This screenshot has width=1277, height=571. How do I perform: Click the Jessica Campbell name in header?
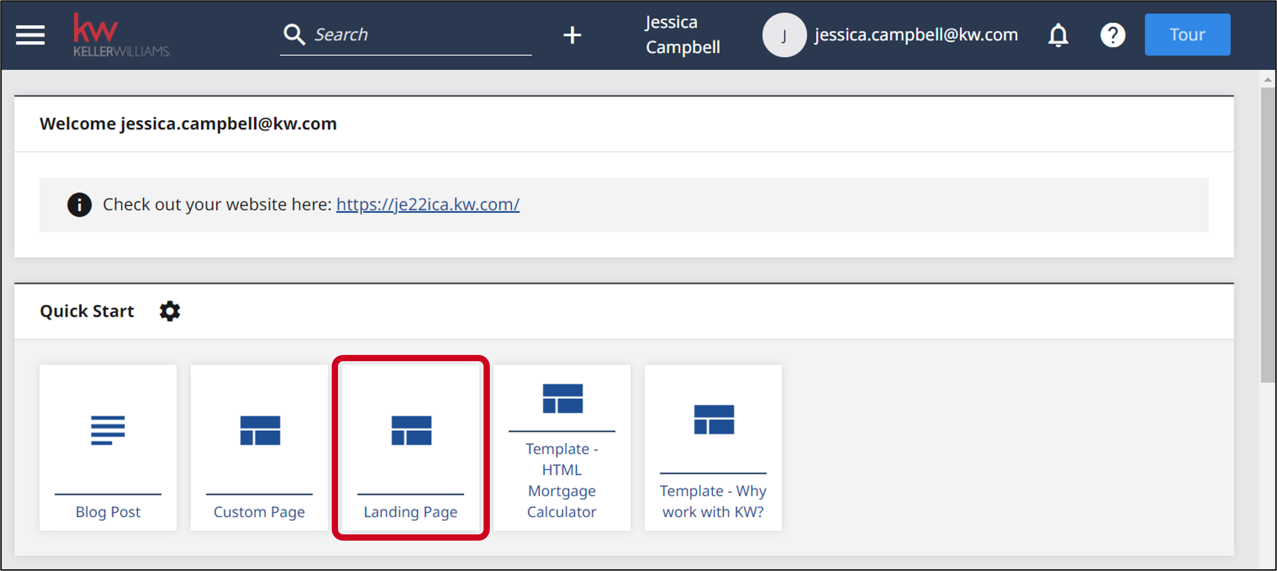tap(683, 35)
